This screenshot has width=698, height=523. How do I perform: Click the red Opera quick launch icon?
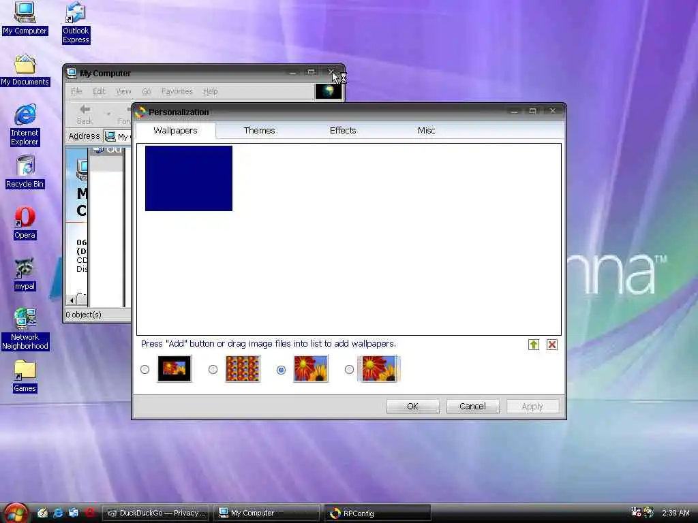click(89, 513)
